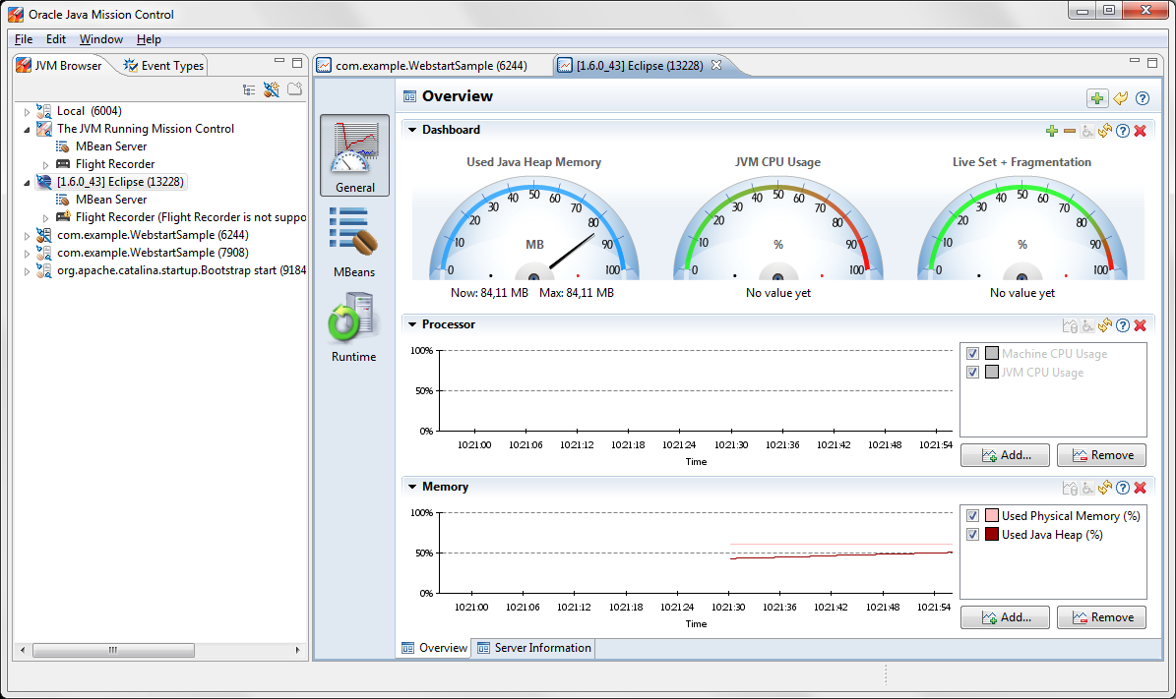Screen dimensions: 1176x699
Task: Open help for the Dashboard section
Action: (1123, 131)
